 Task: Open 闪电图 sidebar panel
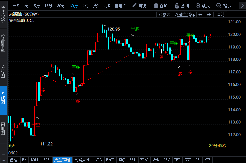pos(3,129)
